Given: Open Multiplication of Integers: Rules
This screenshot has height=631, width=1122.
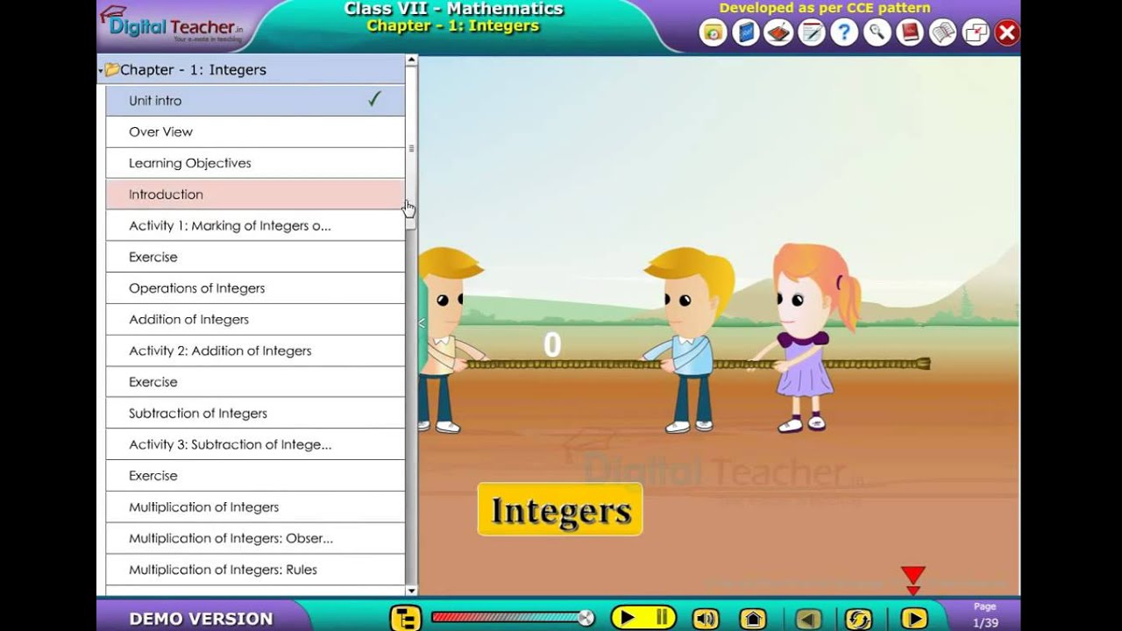Looking at the screenshot, I should [255, 570].
